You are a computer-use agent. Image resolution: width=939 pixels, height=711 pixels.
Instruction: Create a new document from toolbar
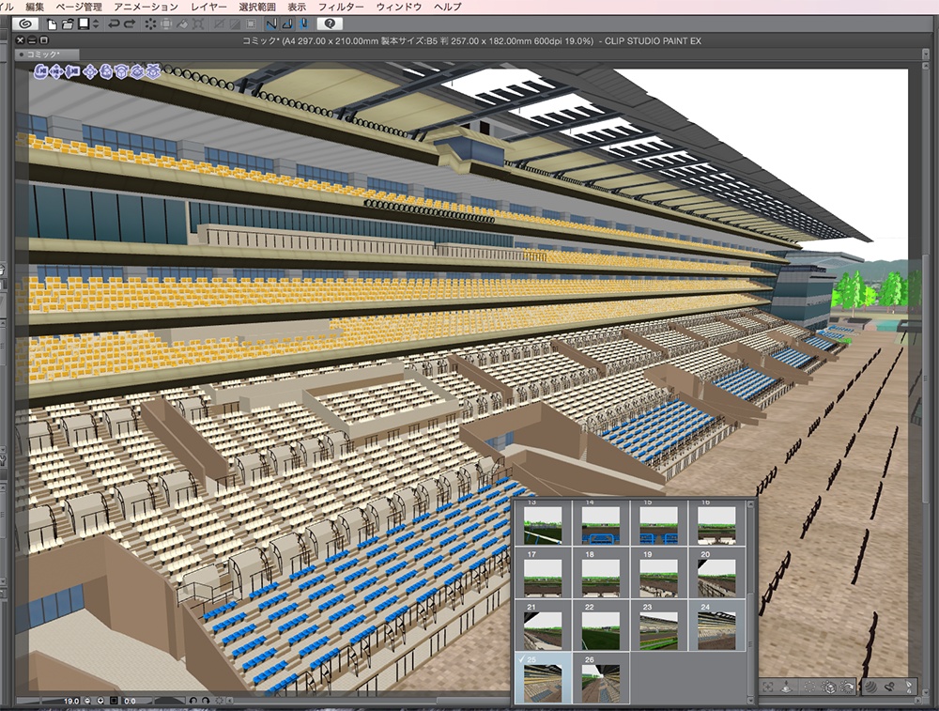click(53, 23)
